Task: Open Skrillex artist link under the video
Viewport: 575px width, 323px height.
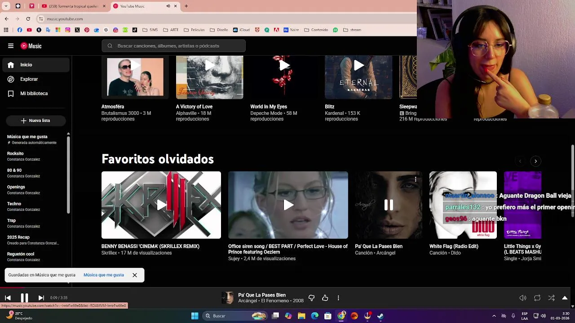Action: (109, 253)
